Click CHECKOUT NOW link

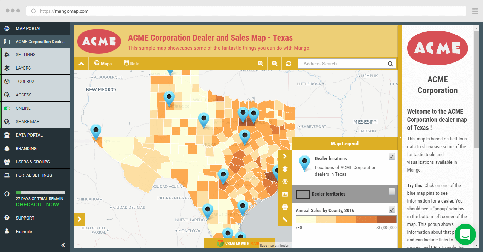(x=37, y=205)
